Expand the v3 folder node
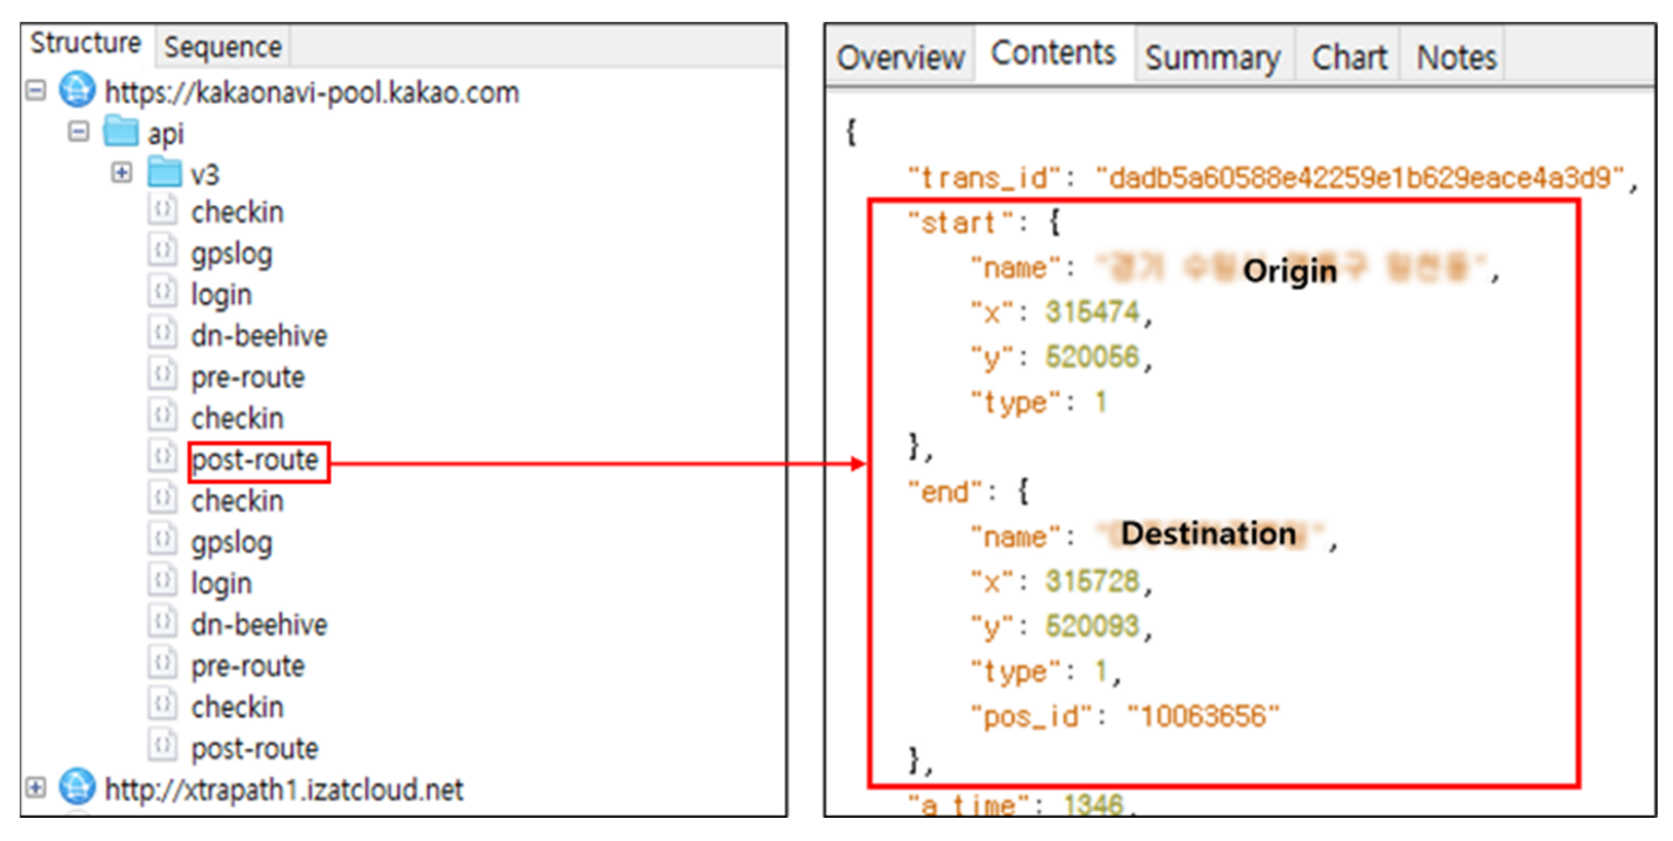This screenshot has width=1673, height=841. (x=122, y=173)
